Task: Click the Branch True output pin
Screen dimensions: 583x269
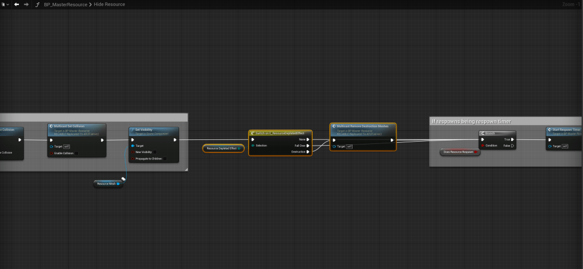Action: [512, 139]
